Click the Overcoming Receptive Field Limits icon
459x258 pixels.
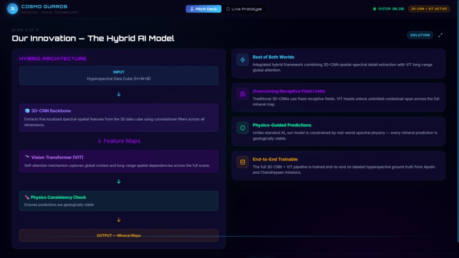pyautogui.click(x=243, y=94)
